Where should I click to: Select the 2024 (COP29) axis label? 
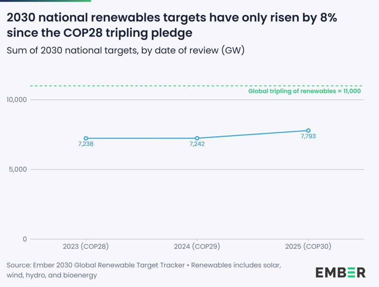pyautogui.click(x=197, y=246)
